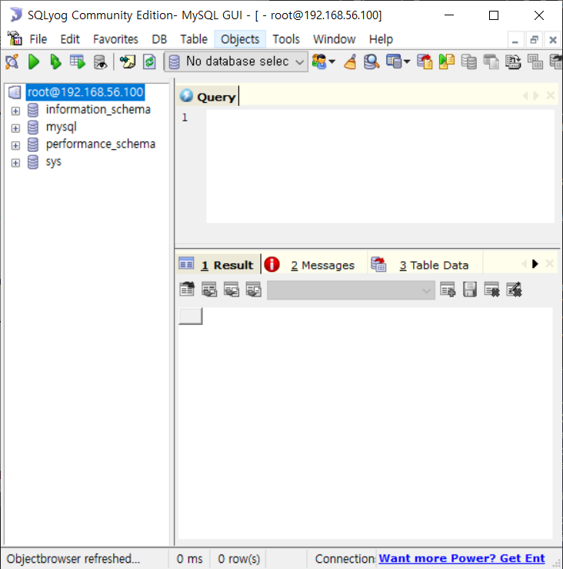Switch to the 1 Result tab
Viewport: 563px width, 569px height.
(218, 265)
